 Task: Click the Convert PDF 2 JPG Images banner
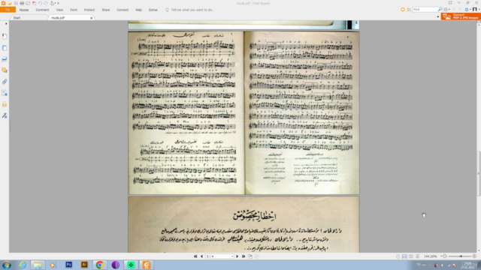[461, 16]
